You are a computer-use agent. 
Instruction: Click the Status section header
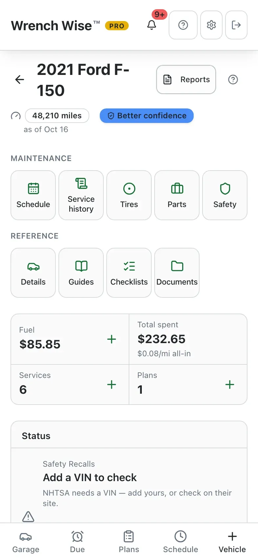129,435
